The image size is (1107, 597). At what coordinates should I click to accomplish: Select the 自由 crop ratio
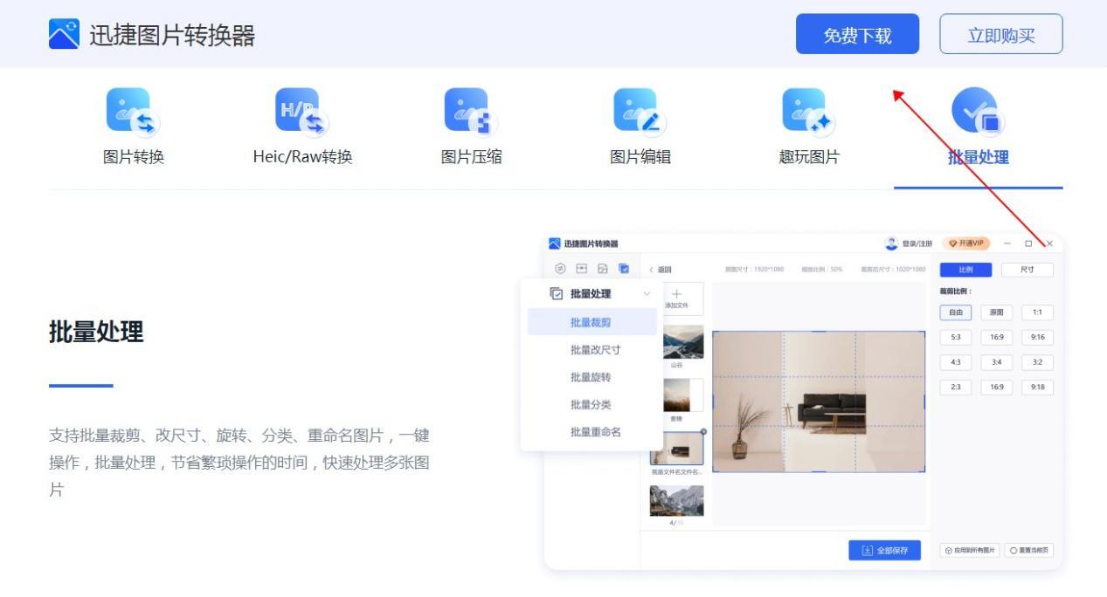(956, 312)
